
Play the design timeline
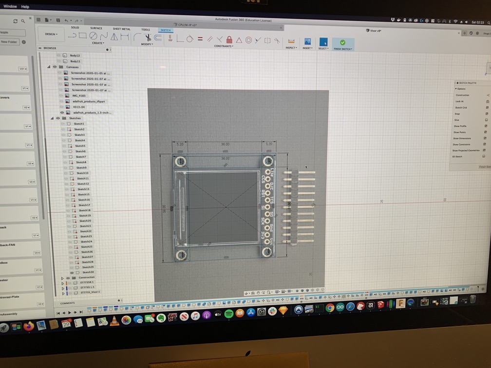click(70, 313)
